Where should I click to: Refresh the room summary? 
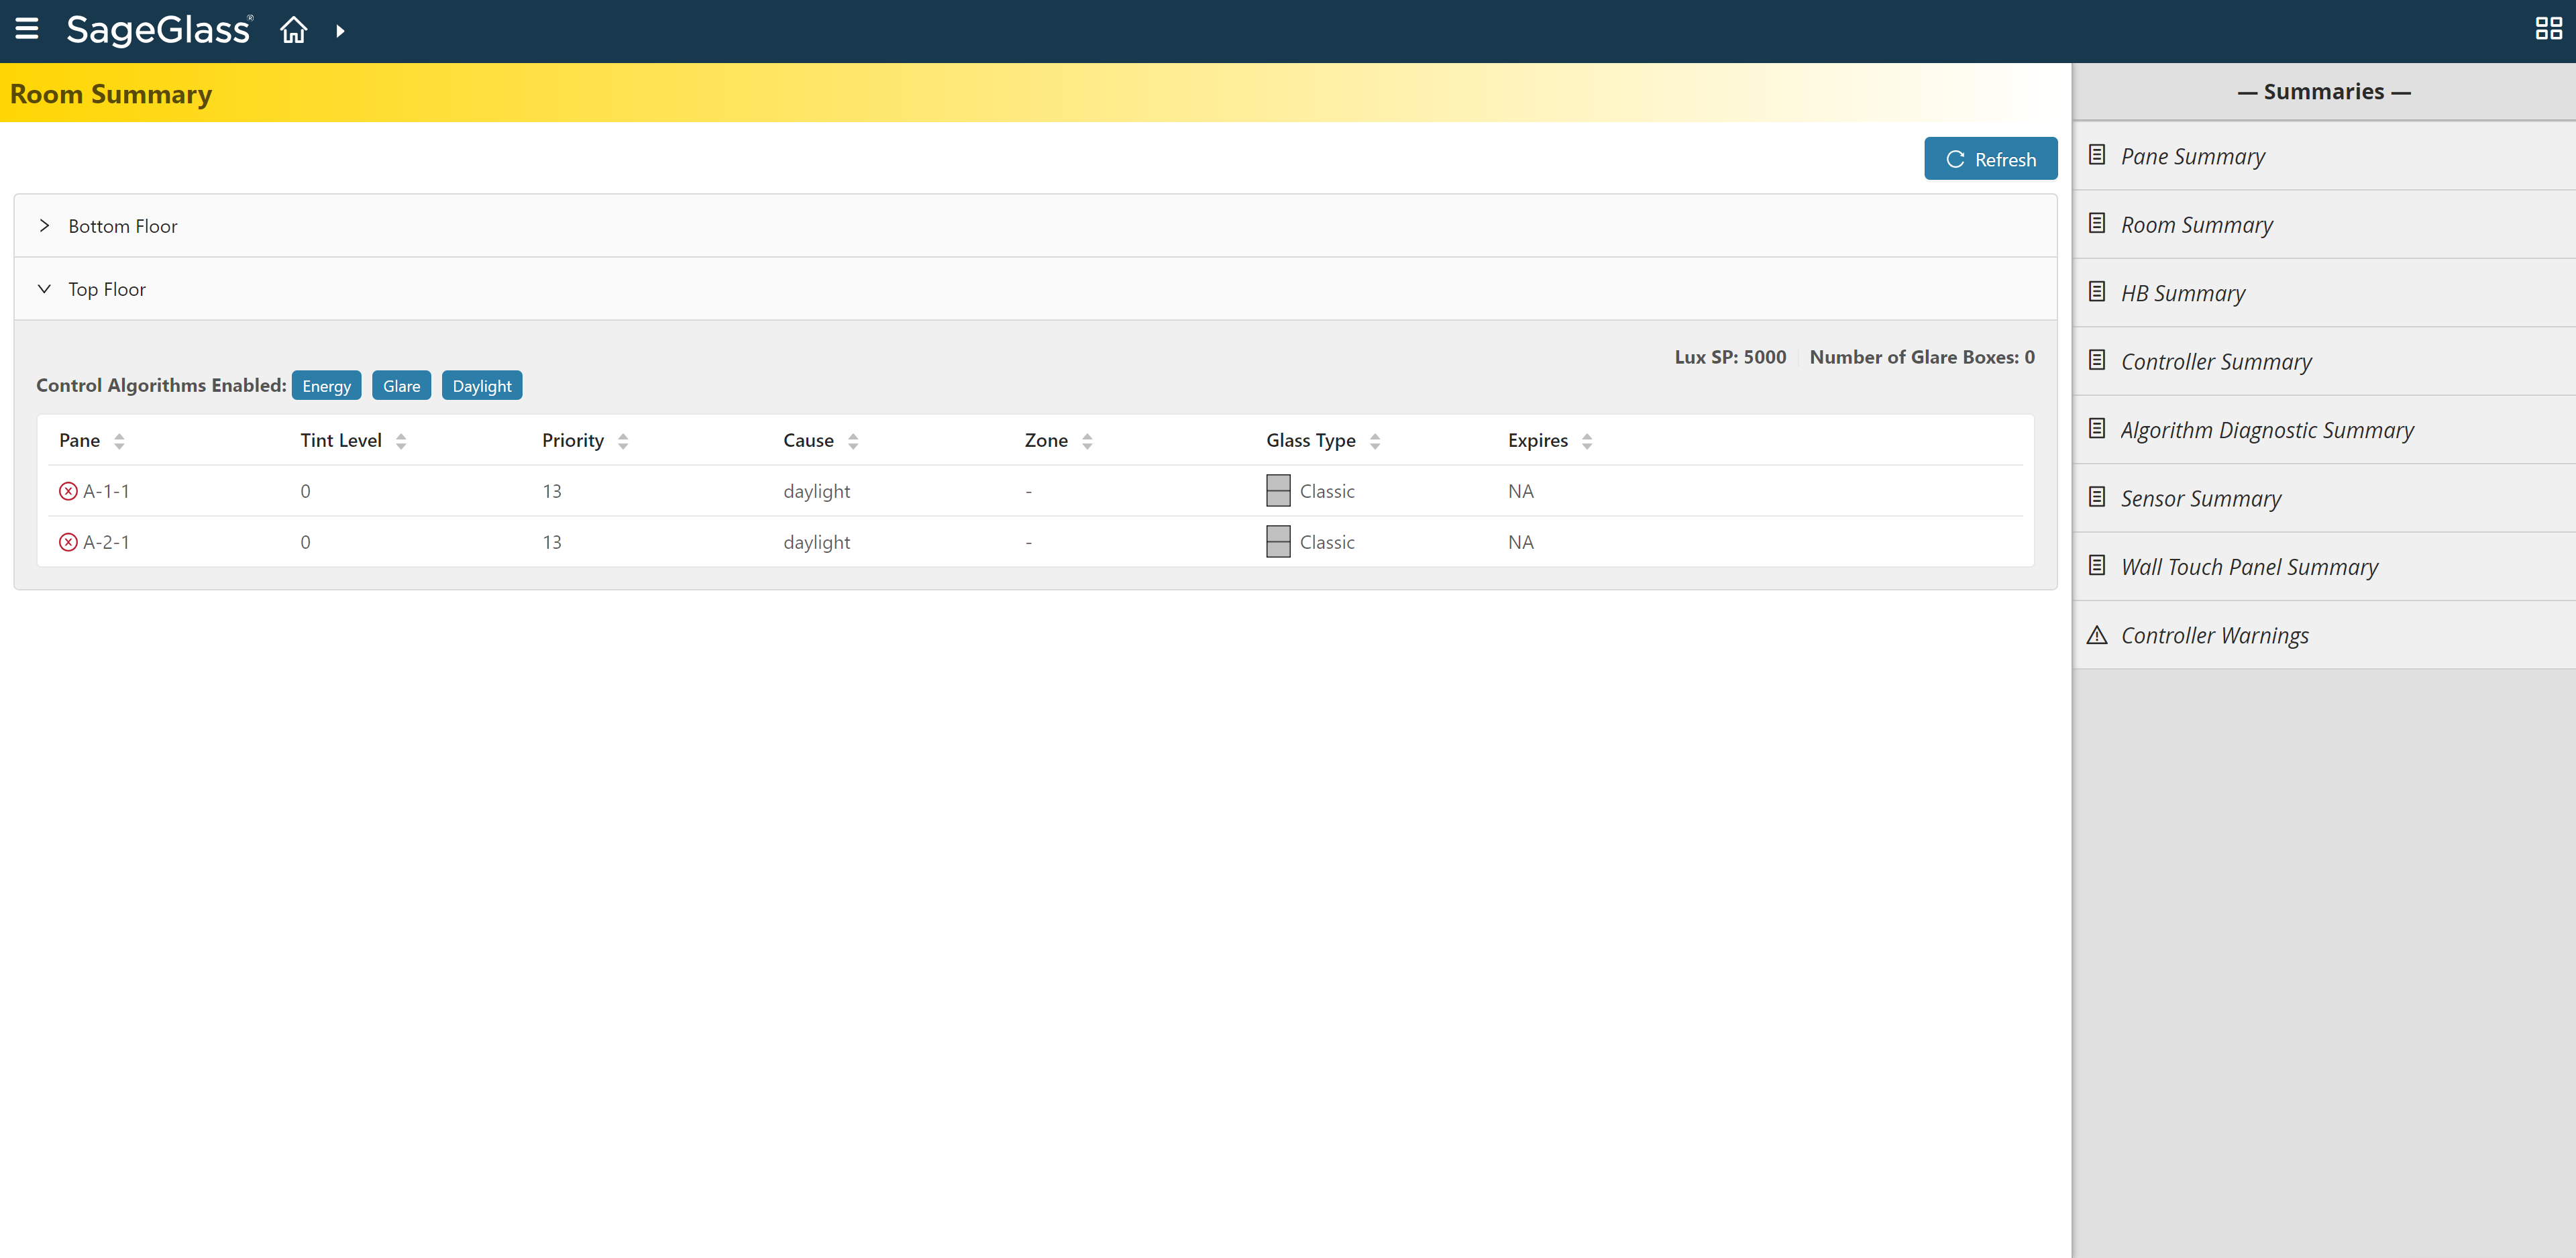tap(1990, 159)
